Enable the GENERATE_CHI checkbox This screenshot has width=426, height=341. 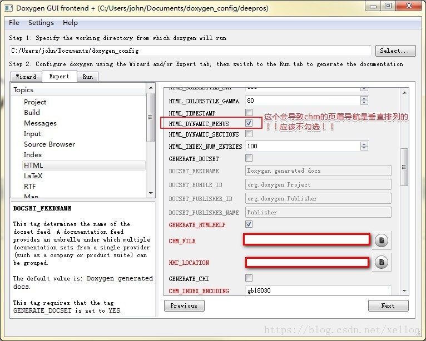click(249, 278)
